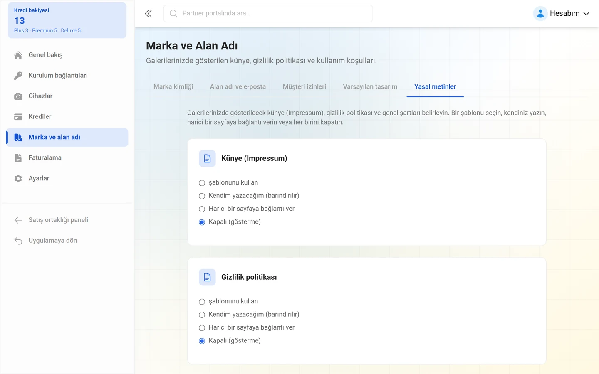The image size is (599, 374).
Task: Click Uygulamaya dön link
Action: [x=67, y=241]
